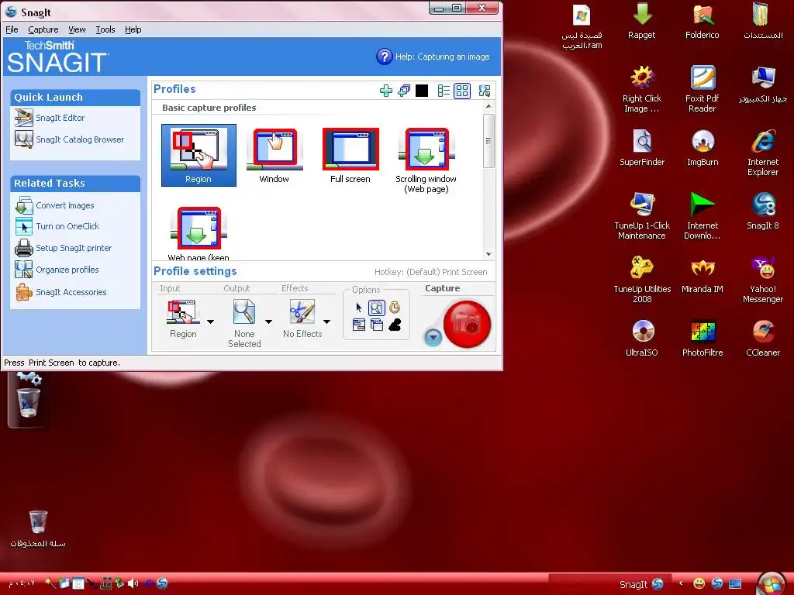
Task: Click the Windows Start orb
Action: tap(772, 584)
